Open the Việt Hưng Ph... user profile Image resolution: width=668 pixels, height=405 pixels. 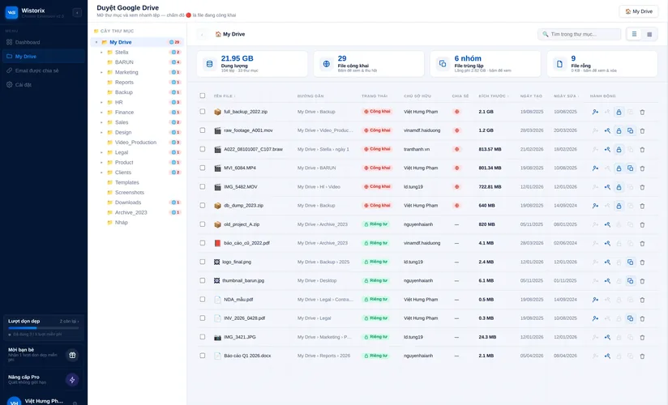click(44, 401)
